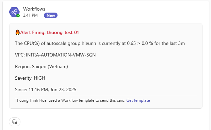Viewport: 211px width, 130px height.
Task: Click the Workflows app avatar icon
Action: (x=14, y=12)
